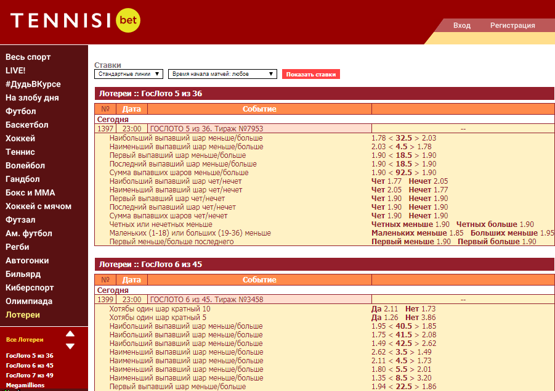555x391 pixels.
Task: Select Регби in the sidebar
Action: 17,247
